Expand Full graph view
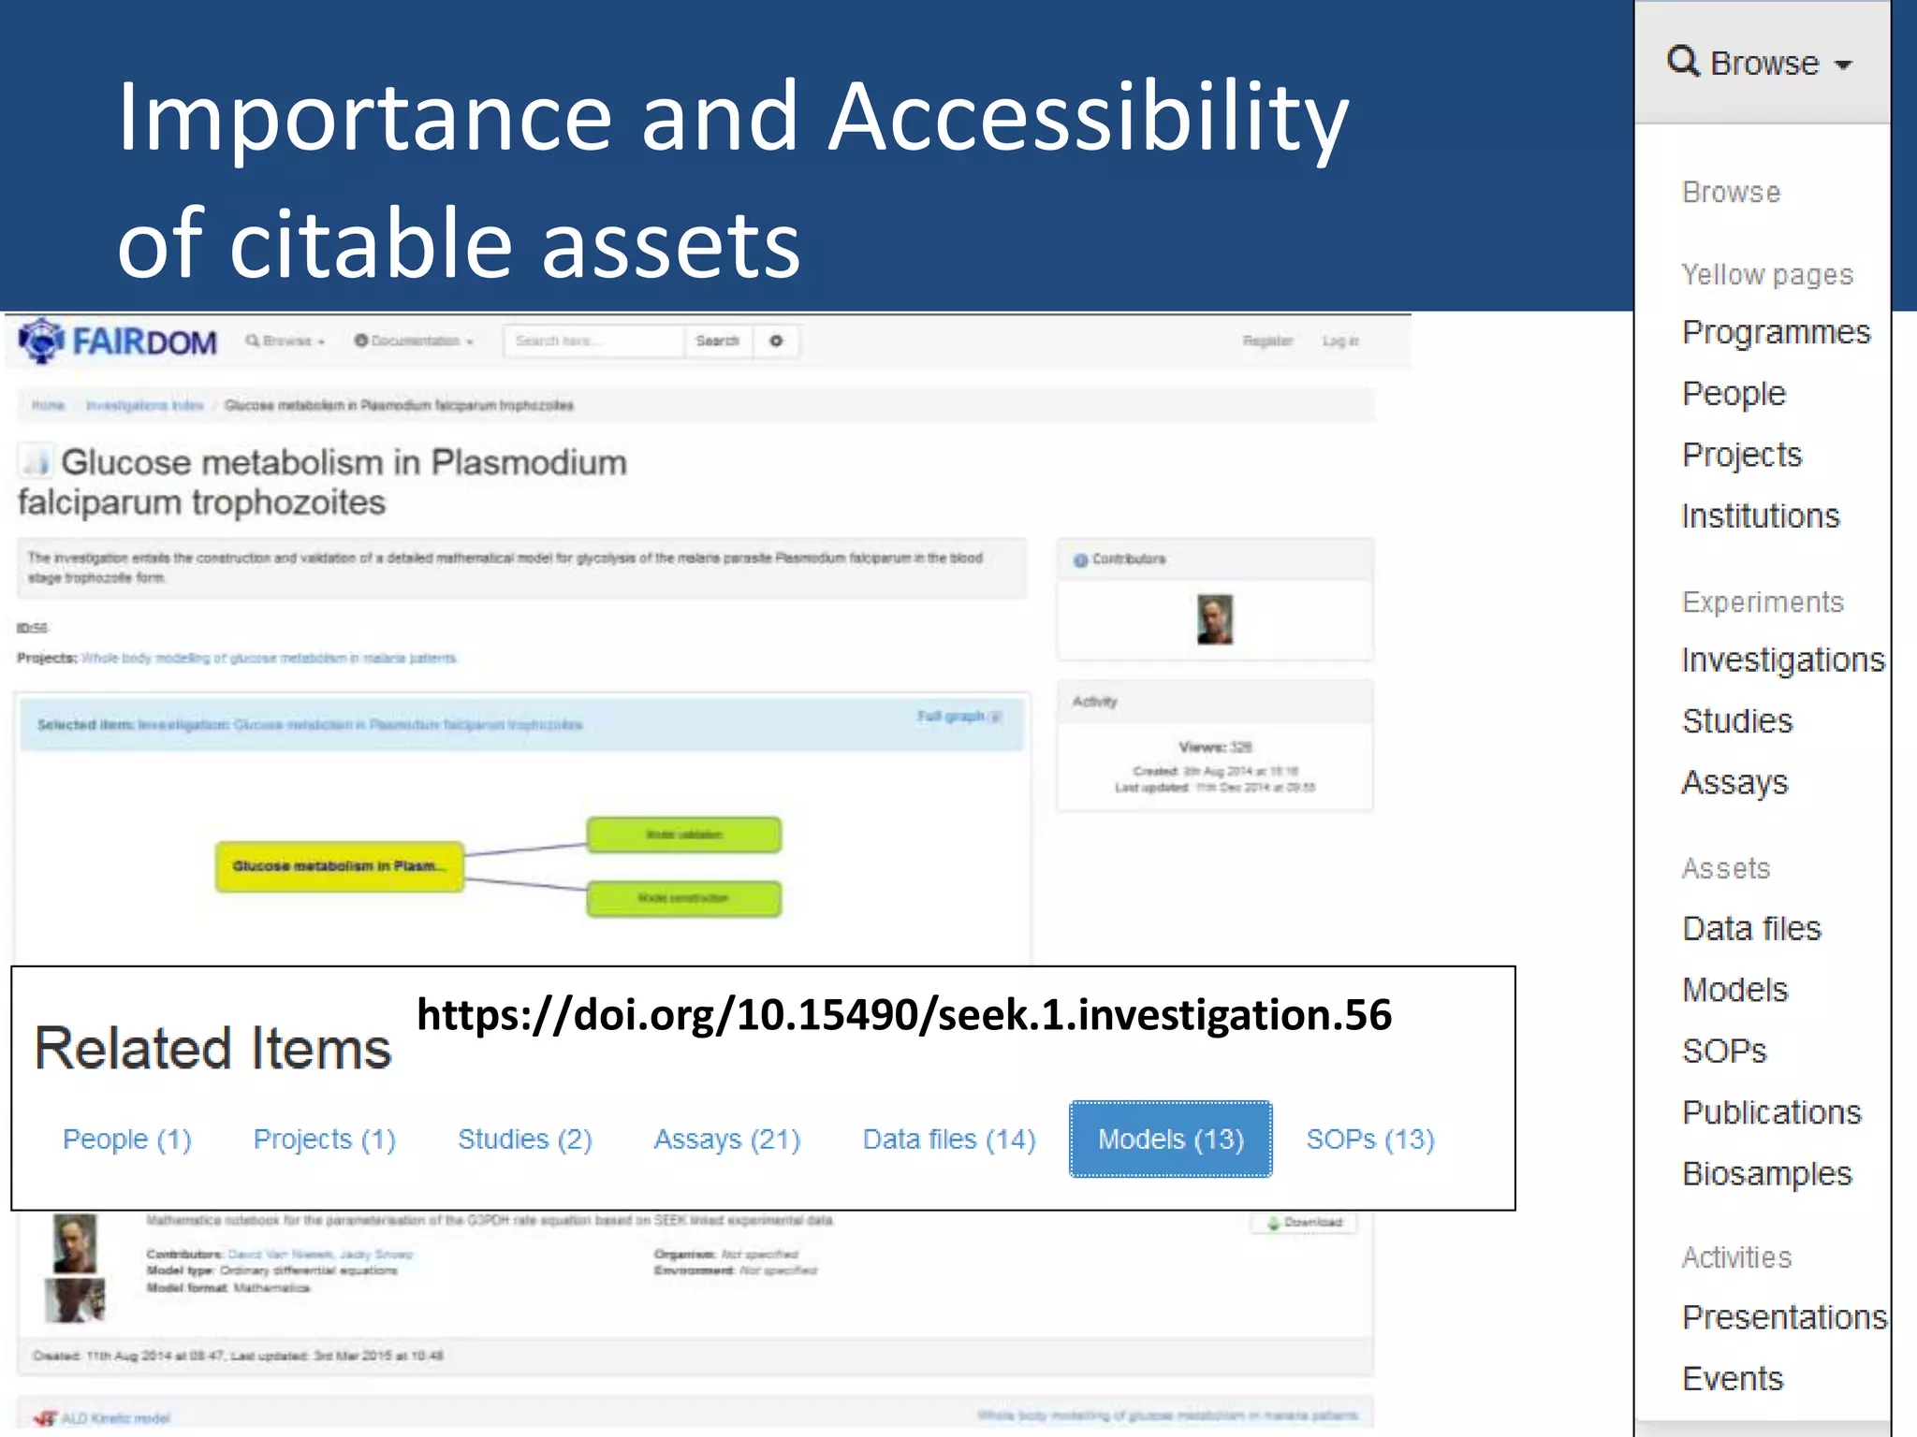1917x1437 pixels. point(958,717)
